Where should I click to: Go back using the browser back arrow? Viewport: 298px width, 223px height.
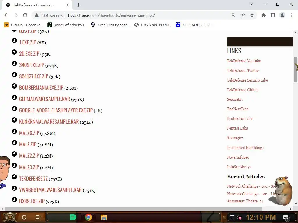(6, 15)
